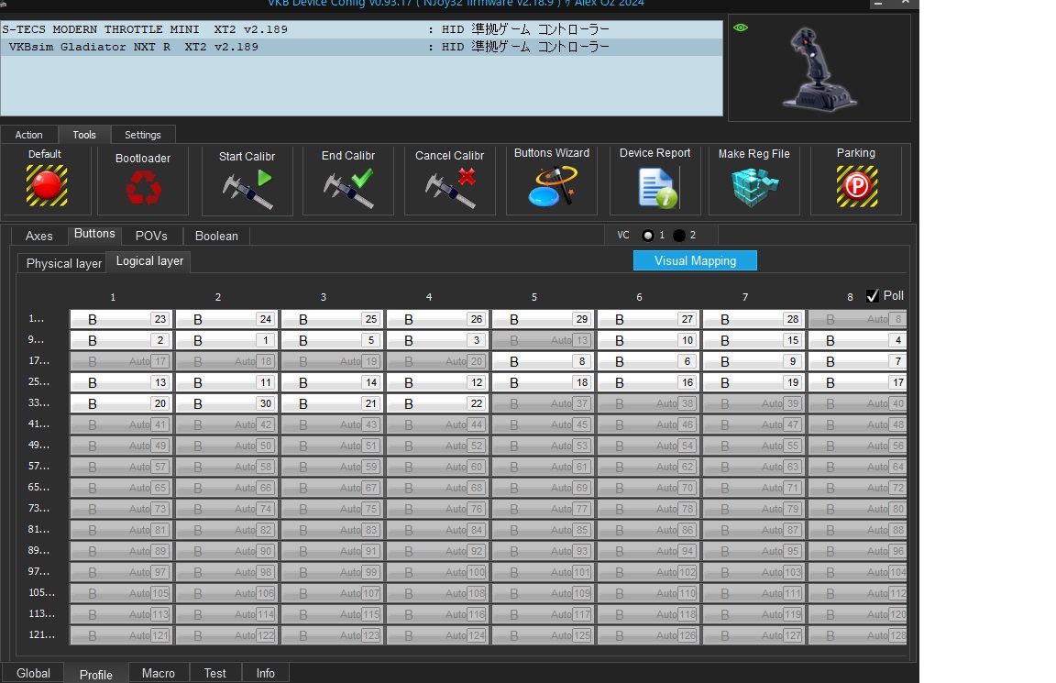Switch to the Test tab
Screen dimensions: 1056x683
click(214, 673)
